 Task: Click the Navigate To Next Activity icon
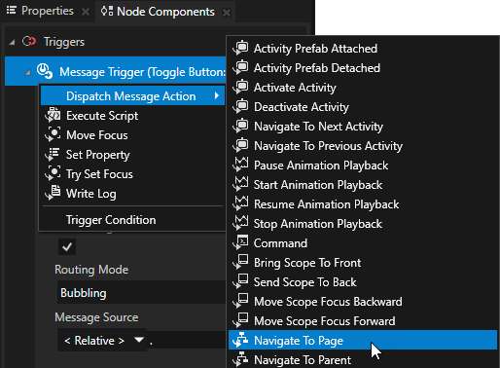(x=240, y=126)
